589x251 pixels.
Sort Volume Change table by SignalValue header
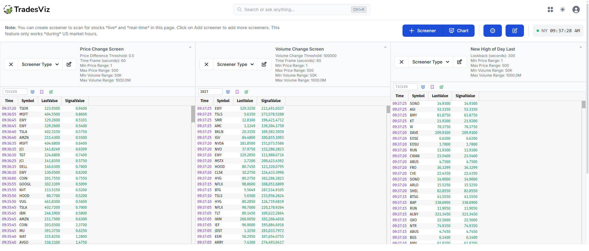(x=271, y=101)
